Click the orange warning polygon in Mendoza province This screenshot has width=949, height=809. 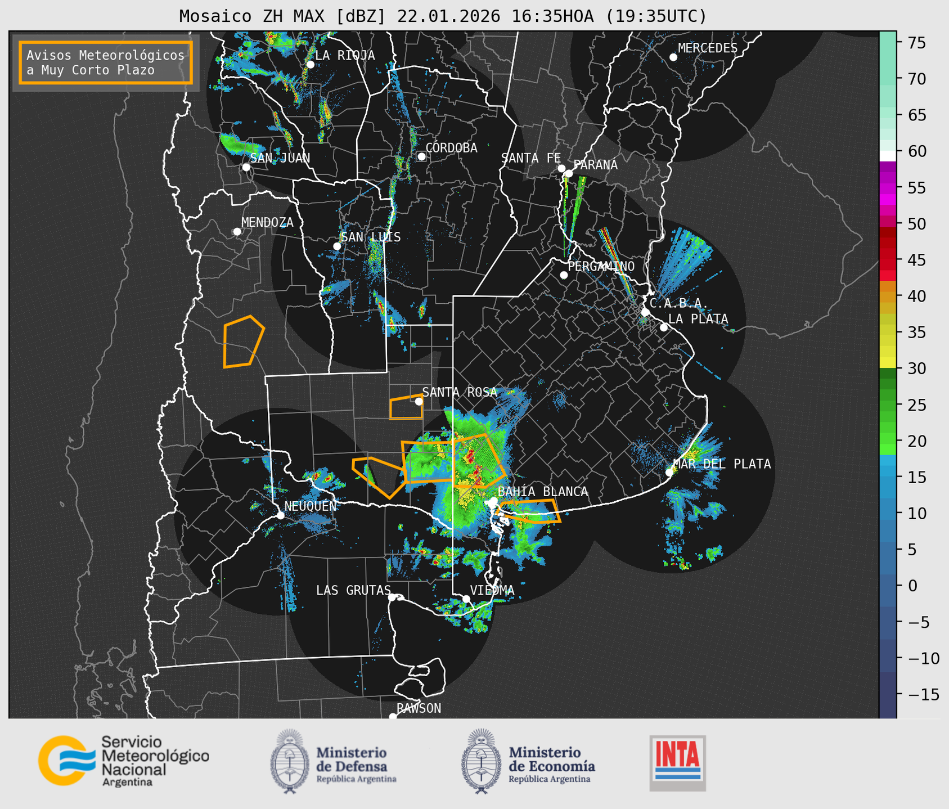tap(244, 342)
